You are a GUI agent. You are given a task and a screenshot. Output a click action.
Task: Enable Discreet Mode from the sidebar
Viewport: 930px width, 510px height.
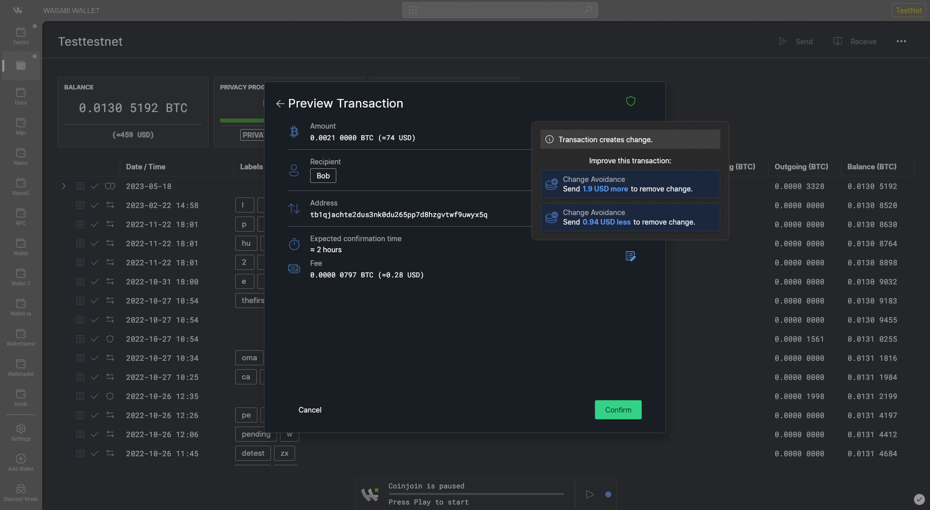pos(21,488)
